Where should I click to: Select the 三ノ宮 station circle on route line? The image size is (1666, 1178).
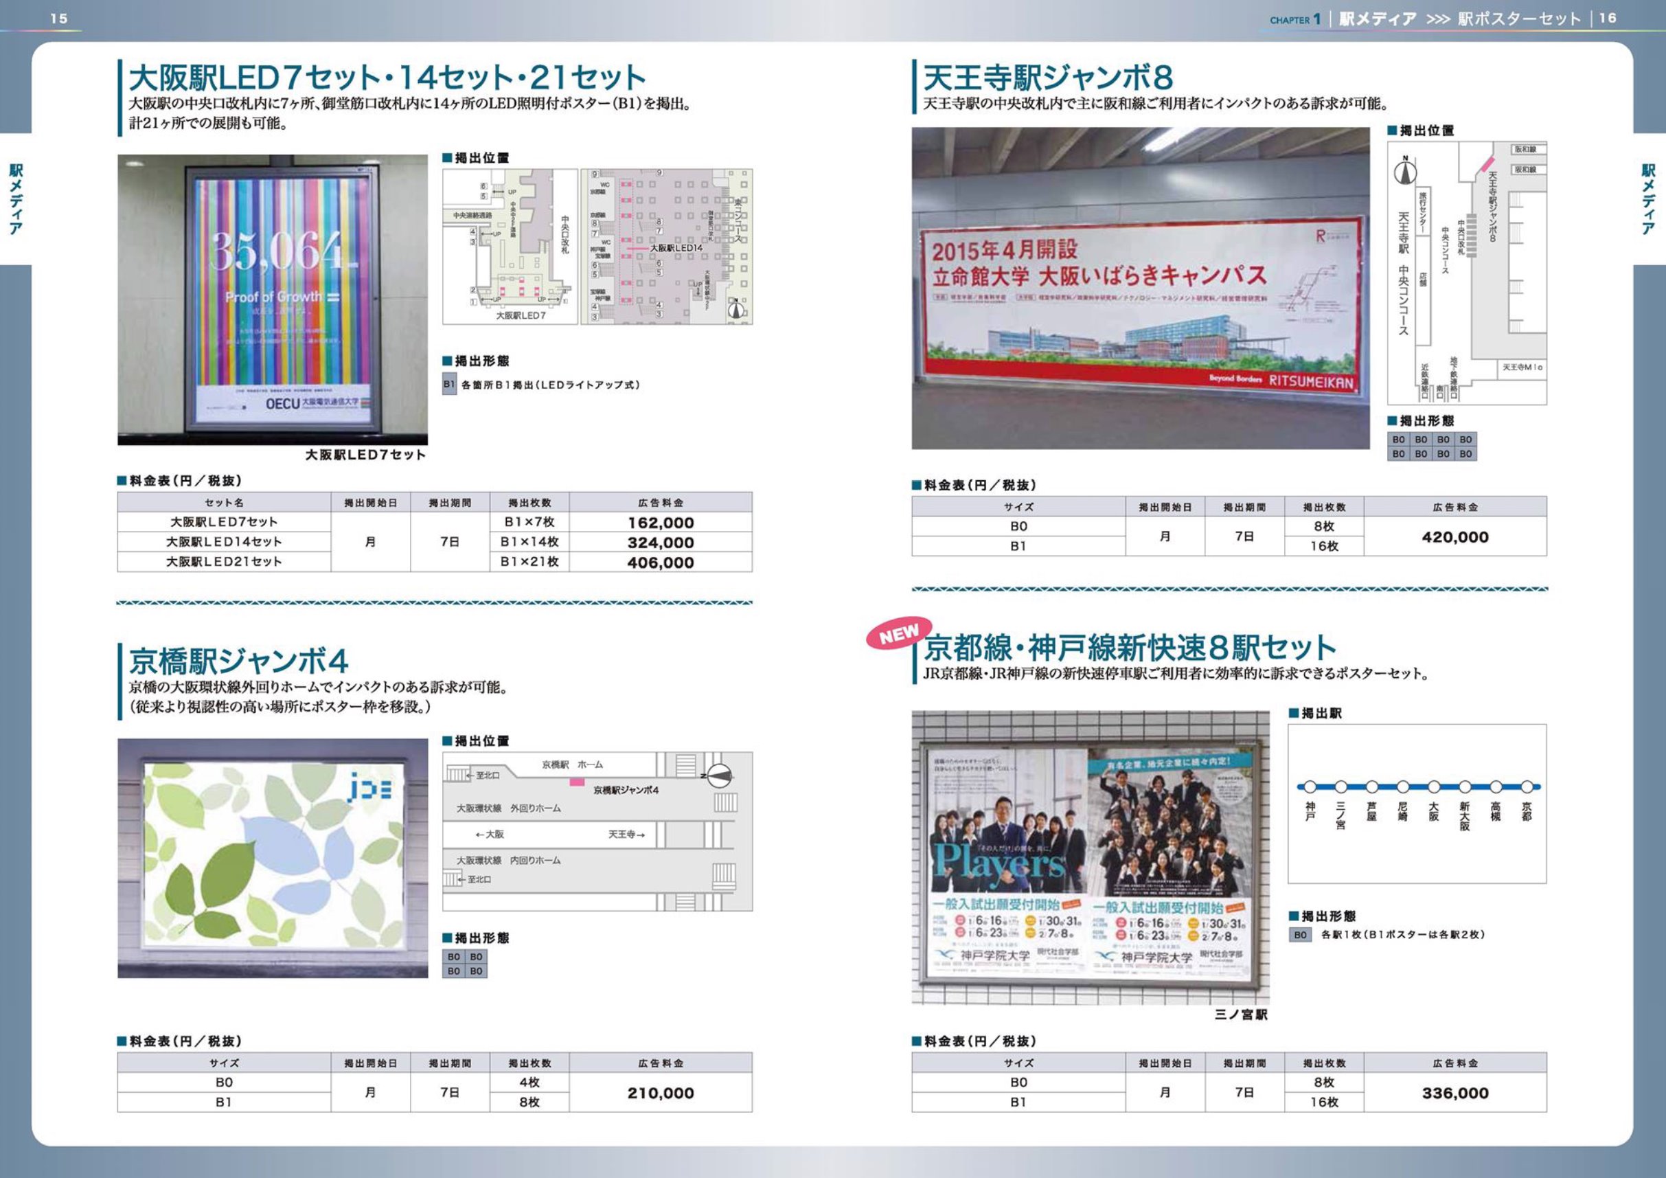[1341, 786]
